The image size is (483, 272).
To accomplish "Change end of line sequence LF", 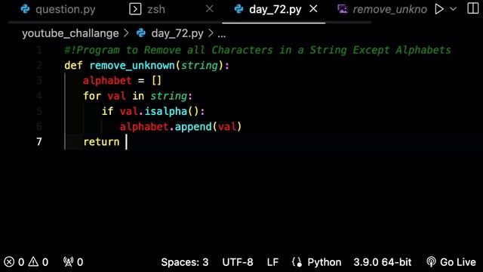I will [x=272, y=262].
